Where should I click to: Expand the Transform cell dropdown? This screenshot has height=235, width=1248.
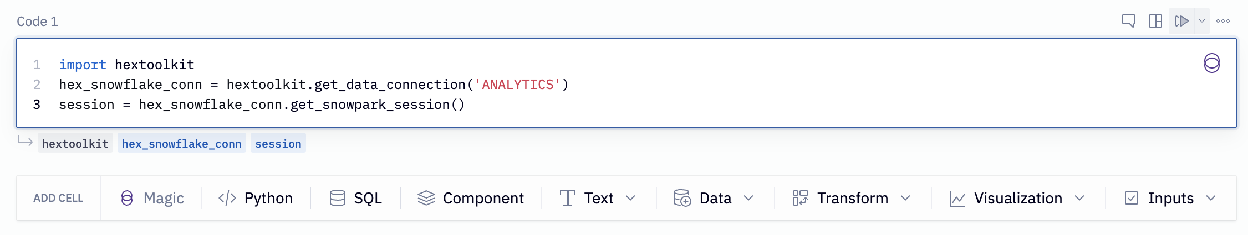[905, 198]
